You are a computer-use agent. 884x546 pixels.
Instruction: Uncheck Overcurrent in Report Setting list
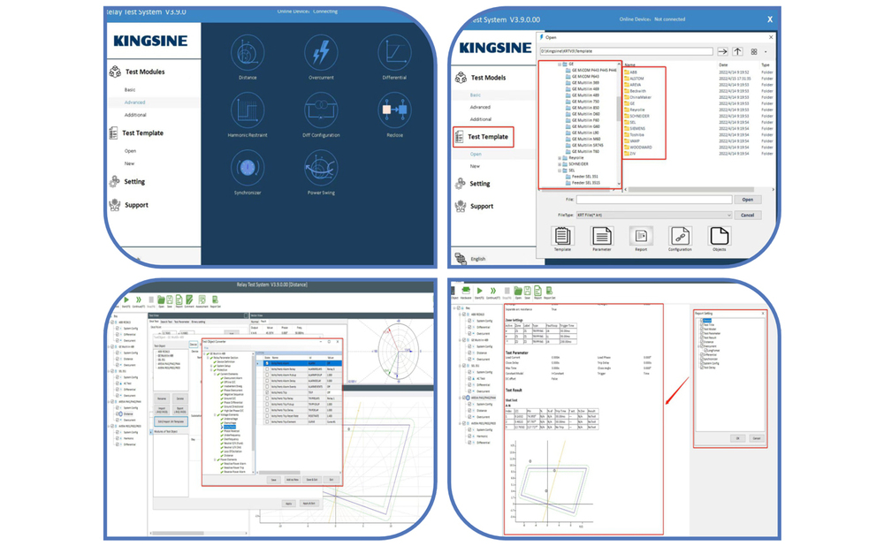(702, 345)
